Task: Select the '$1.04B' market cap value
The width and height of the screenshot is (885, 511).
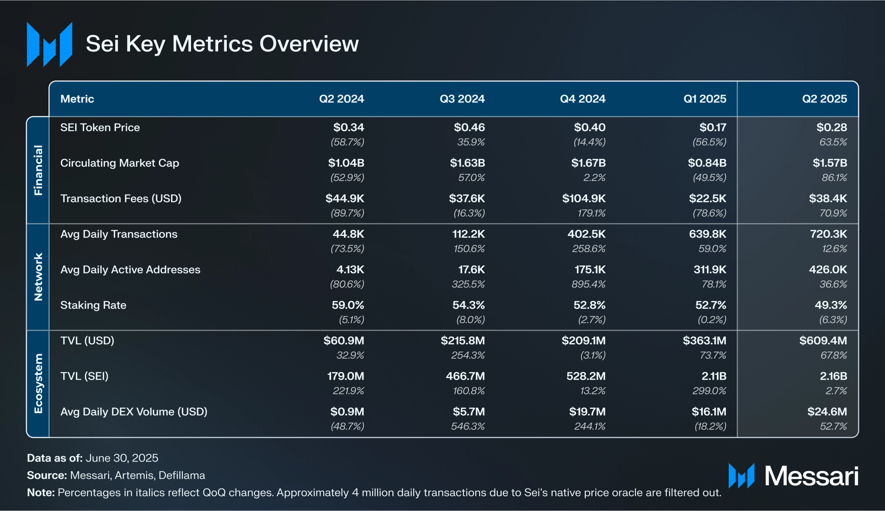Action: point(346,163)
